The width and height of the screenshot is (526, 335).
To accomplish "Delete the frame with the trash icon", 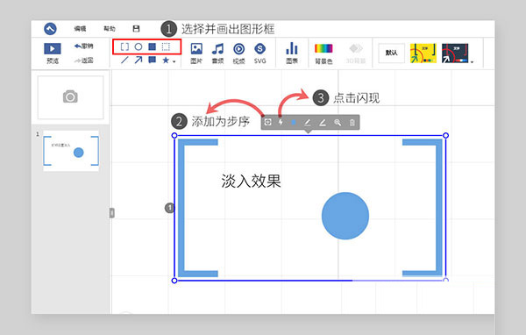I will [352, 122].
